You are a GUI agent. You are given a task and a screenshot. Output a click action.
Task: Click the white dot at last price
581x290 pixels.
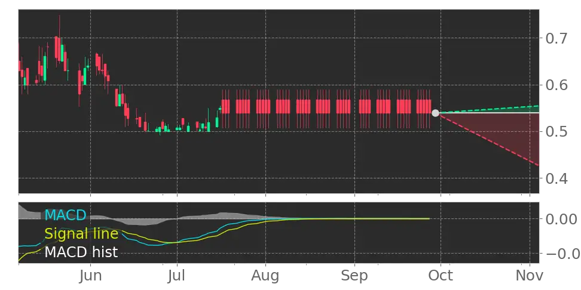435,113
